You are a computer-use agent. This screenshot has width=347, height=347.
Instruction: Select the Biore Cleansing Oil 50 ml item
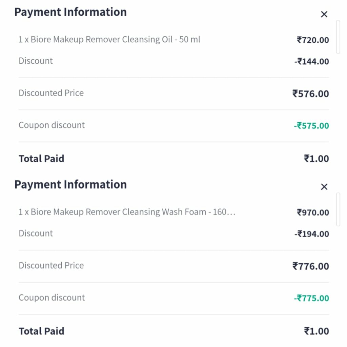(109, 40)
